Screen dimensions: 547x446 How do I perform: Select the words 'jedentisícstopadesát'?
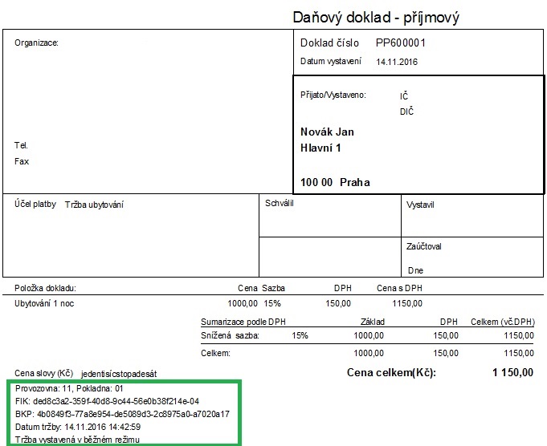click(119, 375)
